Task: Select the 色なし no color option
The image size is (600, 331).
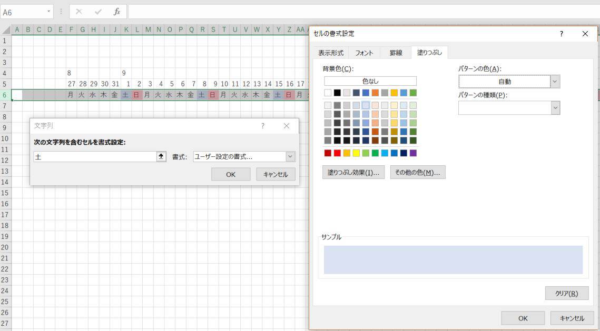Action: pyautogui.click(x=370, y=81)
